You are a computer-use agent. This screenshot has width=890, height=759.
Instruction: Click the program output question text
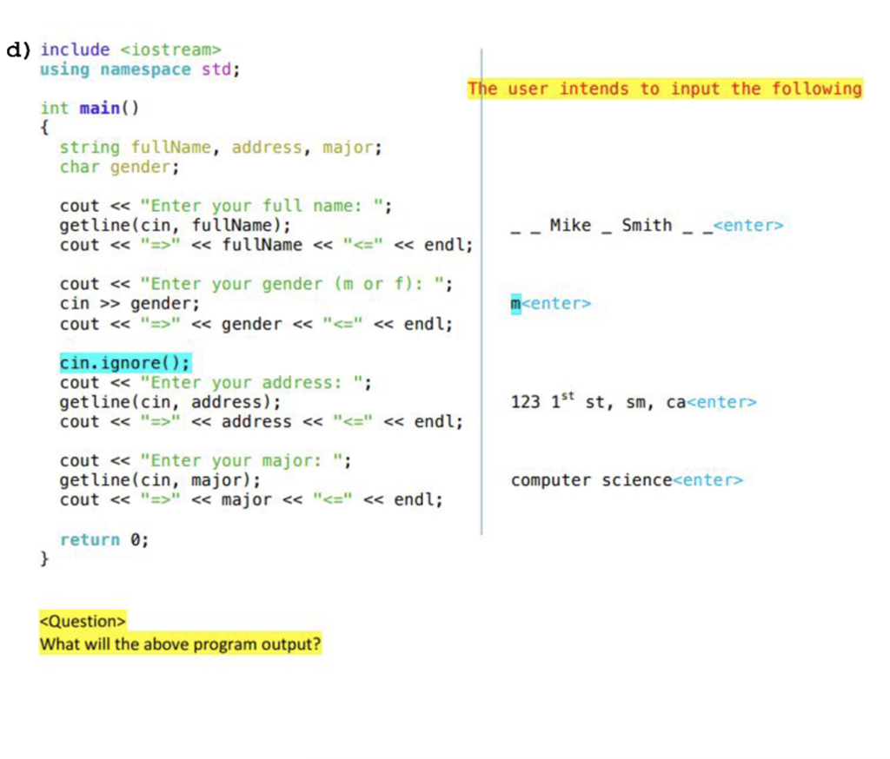coord(180,643)
